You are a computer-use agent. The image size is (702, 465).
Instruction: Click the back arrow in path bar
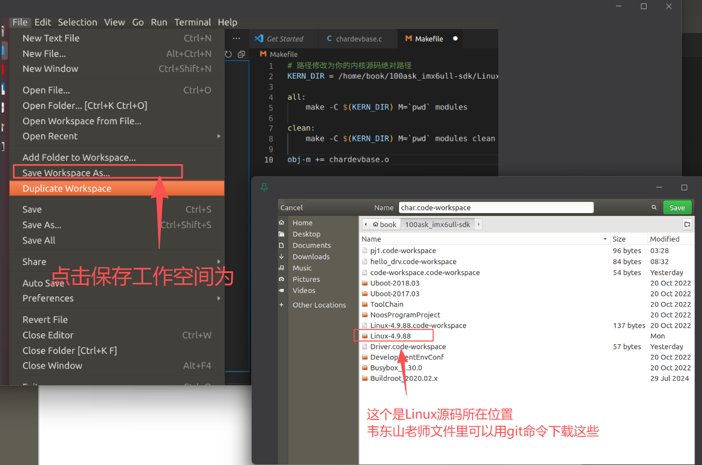click(x=365, y=225)
